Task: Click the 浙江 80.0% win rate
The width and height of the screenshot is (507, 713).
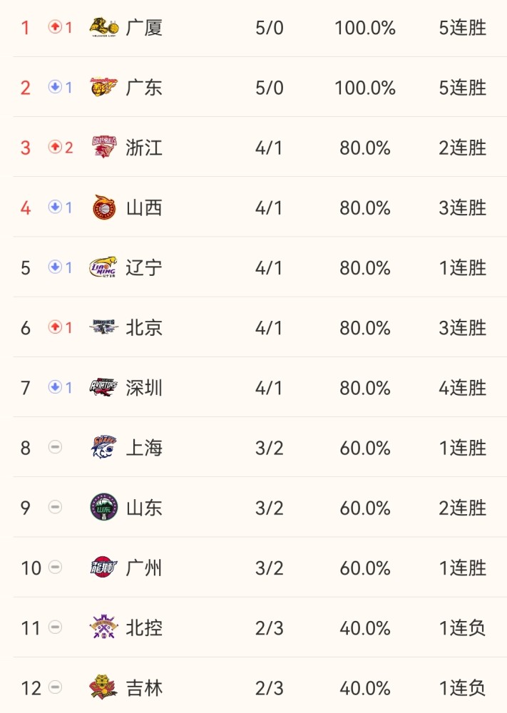Action: (x=364, y=148)
